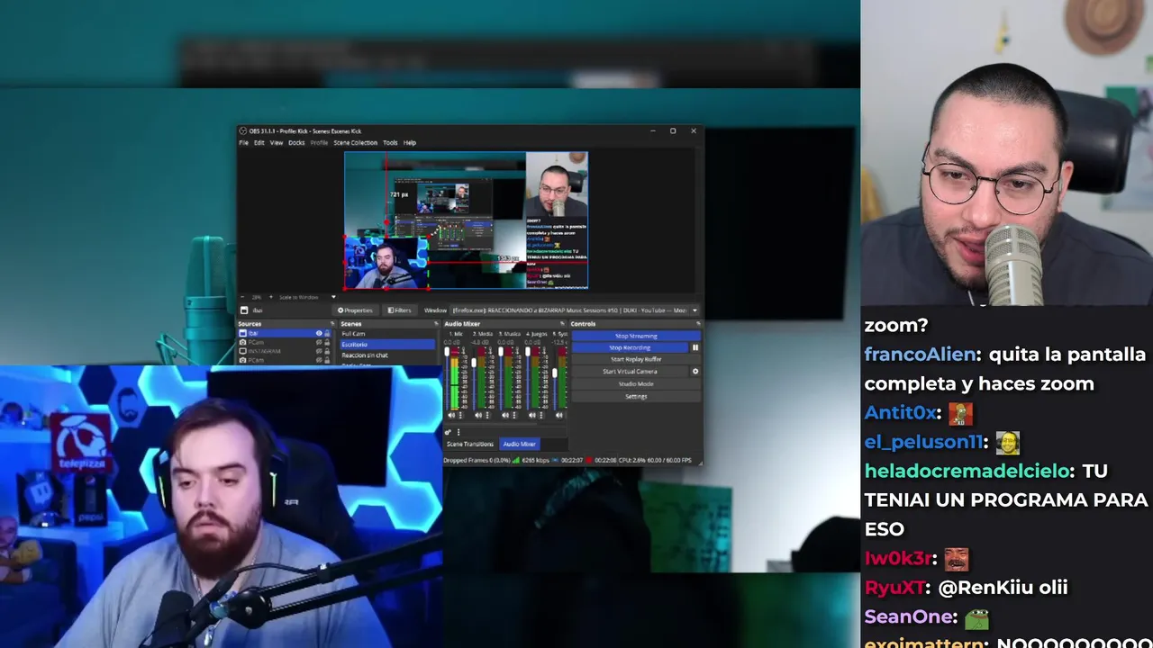Image resolution: width=1153 pixels, height=648 pixels.
Task: Open the Tools menu in OBS
Action: pos(390,142)
